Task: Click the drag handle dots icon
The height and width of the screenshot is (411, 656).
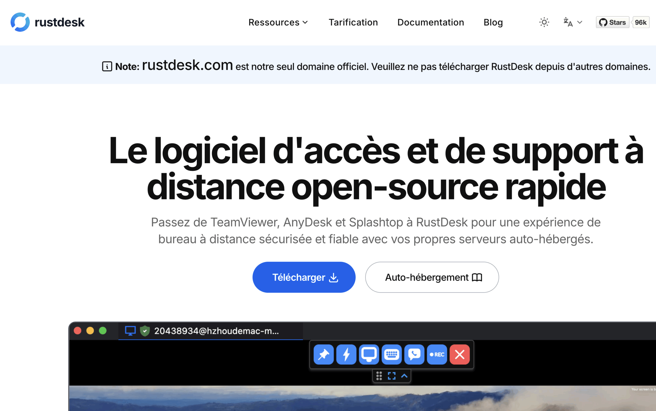Action: coord(379,376)
